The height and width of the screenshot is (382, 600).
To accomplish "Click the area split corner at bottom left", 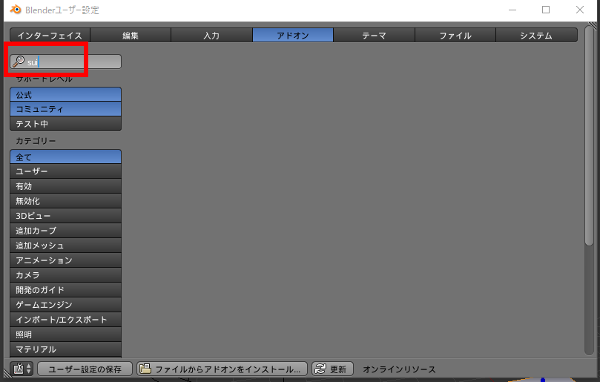I will pos(7,373).
